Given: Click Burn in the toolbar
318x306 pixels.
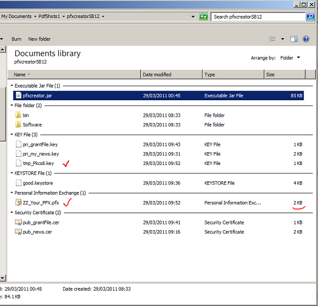Looking at the screenshot, I should coord(16,39).
